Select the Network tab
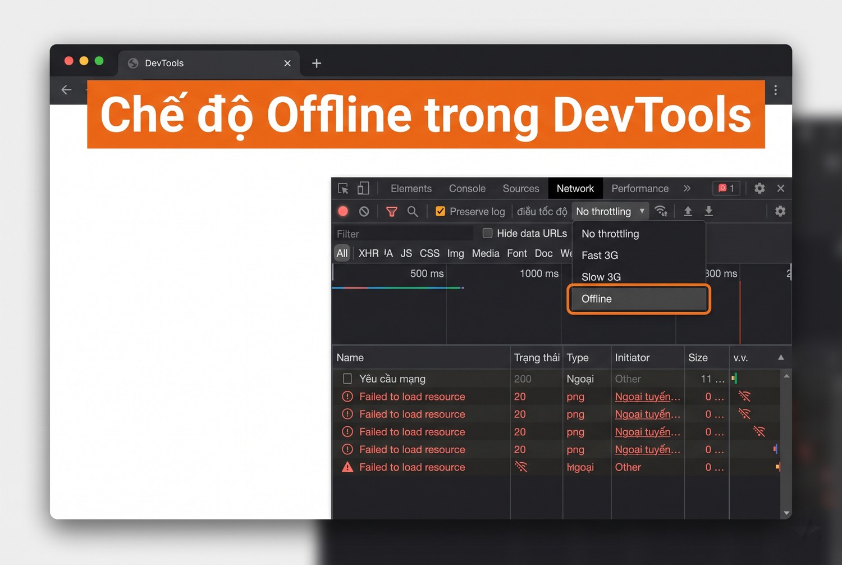The height and width of the screenshot is (565, 842). [575, 189]
